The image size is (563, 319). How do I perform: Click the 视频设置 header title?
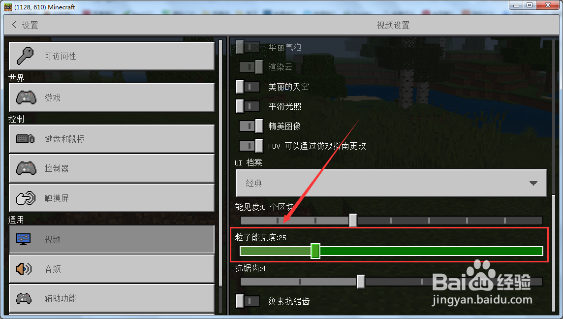(393, 25)
